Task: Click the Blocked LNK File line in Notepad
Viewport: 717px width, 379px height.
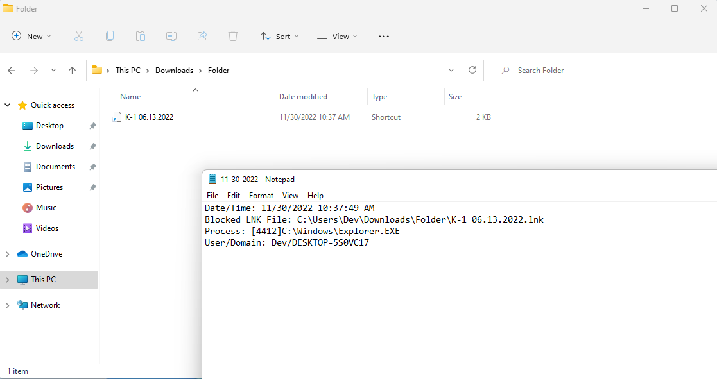Action: pyautogui.click(x=374, y=219)
